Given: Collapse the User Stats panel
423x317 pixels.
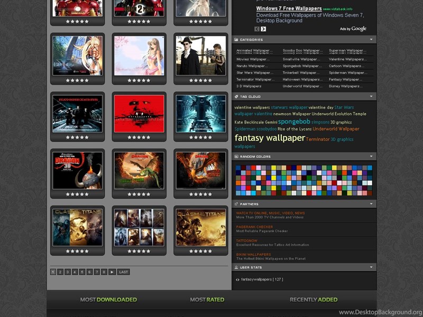Looking at the screenshot, I should (371, 267).
